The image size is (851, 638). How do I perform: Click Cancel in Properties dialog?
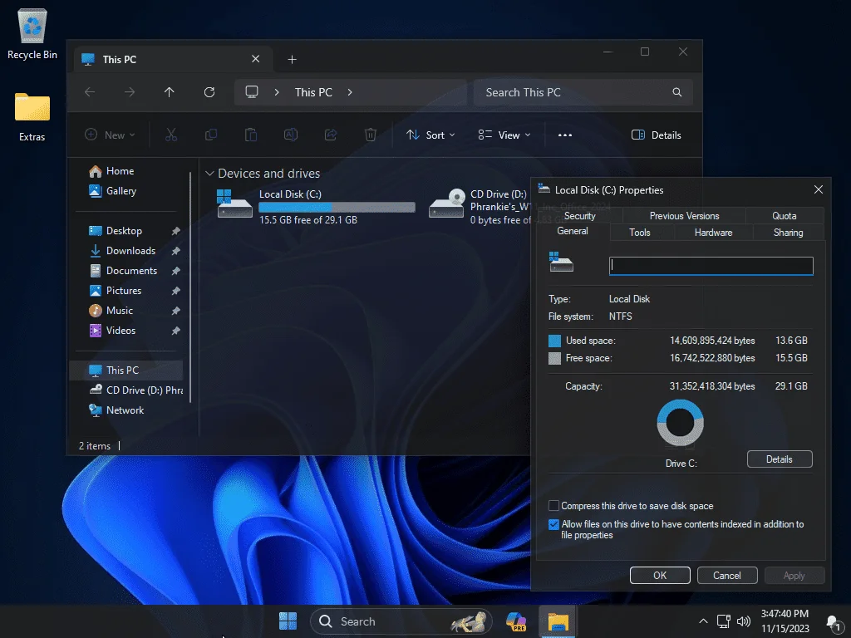(726, 575)
